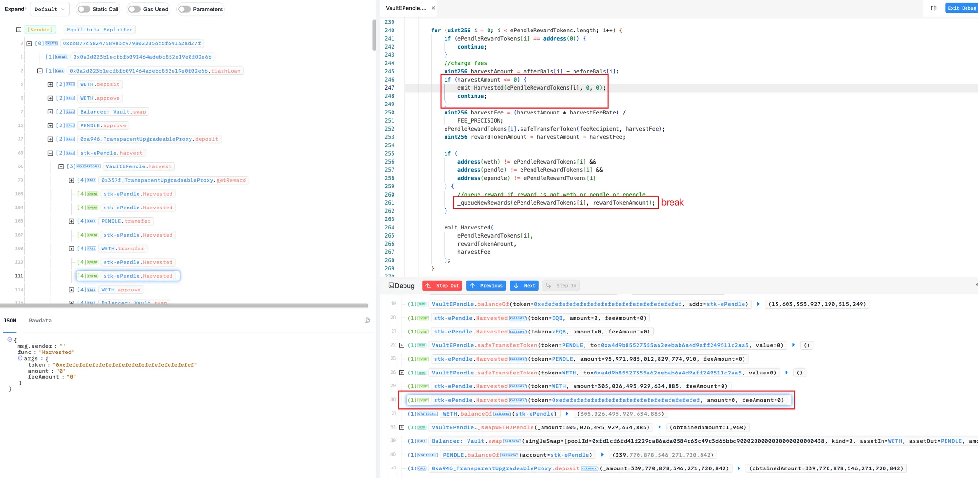Image resolution: width=978 pixels, height=478 pixels.
Task: Click the result arrow beside WETH.balanceOf
Action: (x=567, y=414)
